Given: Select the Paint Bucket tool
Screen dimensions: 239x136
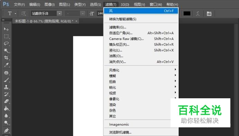Looking at the screenshot, I should (6, 108).
